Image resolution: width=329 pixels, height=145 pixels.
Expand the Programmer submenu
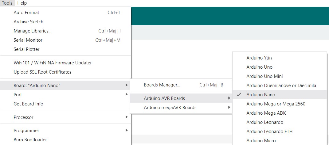[x=26, y=131]
